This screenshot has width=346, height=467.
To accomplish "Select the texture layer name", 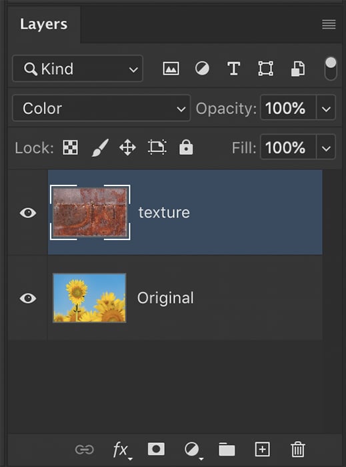I will (164, 213).
